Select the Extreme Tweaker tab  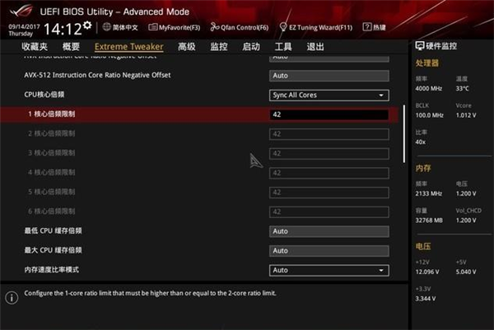click(129, 47)
